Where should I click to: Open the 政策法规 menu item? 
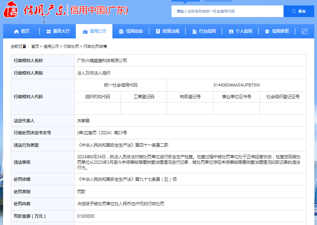[x=171, y=31]
